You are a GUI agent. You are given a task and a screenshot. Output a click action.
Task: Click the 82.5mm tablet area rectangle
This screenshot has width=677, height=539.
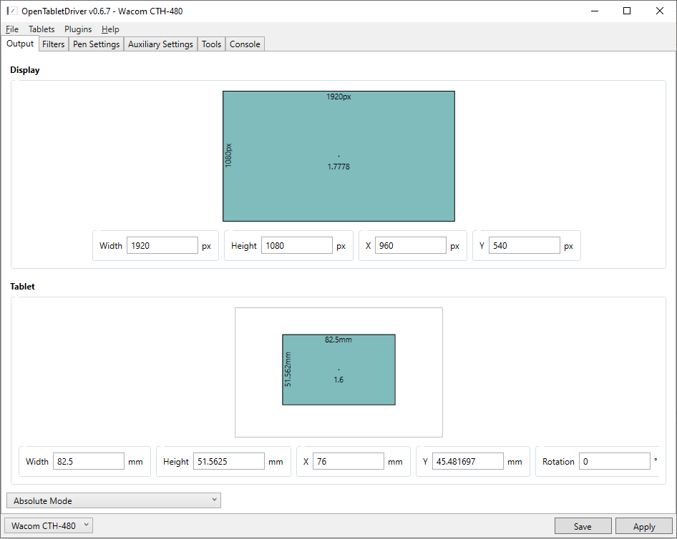coord(339,370)
